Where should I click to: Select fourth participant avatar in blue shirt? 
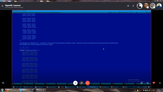pos(159,6)
